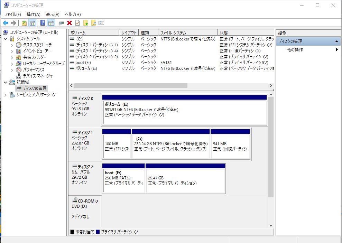The image size is (342, 243).
Task: Collapse the ディスクの管理 actions section arrow
Action: [x=337, y=41]
